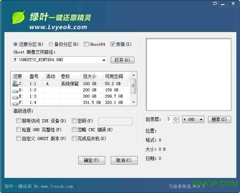Click the green leaf logo icon
240x193 pixels.
coord(19,17)
